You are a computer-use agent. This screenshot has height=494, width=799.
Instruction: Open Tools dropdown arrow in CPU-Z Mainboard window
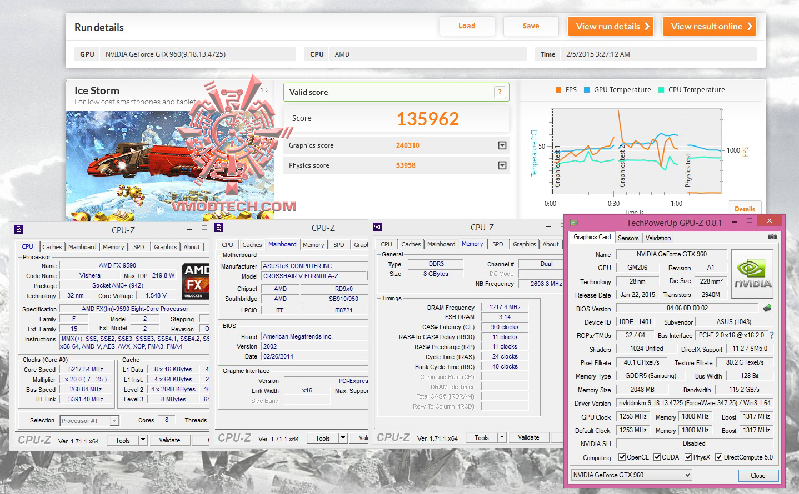click(x=343, y=438)
